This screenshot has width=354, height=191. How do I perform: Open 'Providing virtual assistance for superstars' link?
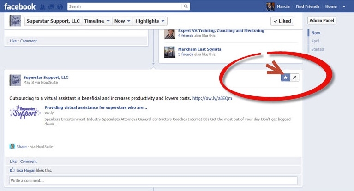click(96, 107)
